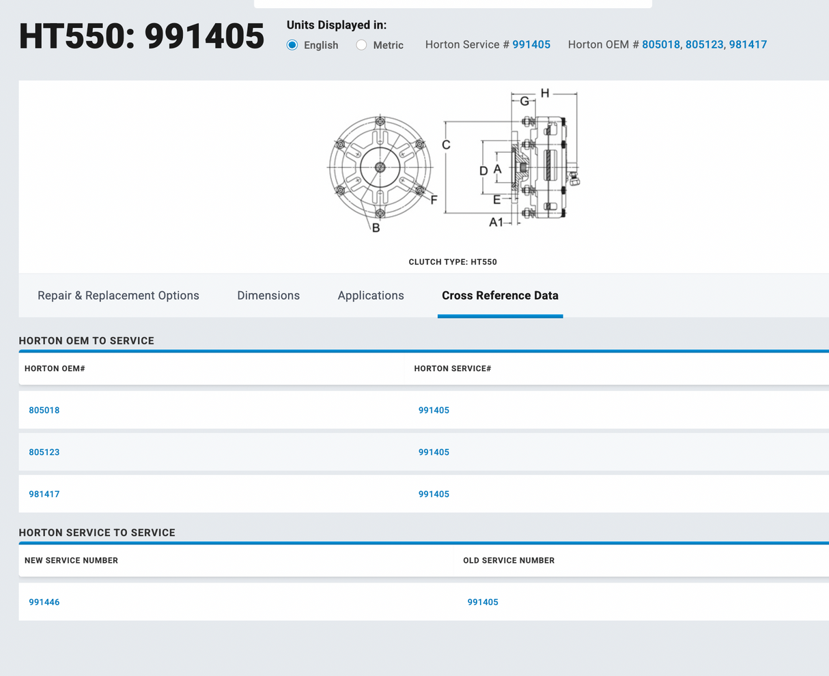Viewport: 829px width, 676px height.
Task: Open OEM # 805018 link in page header
Action: [x=660, y=44]
